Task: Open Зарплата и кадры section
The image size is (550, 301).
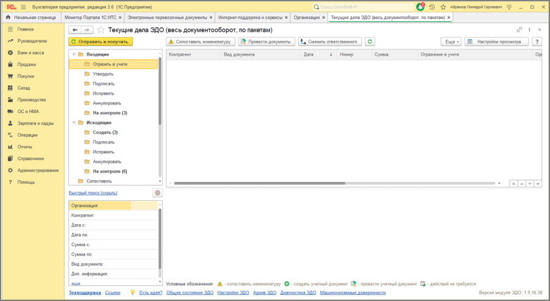Action: tap(35, 123)
